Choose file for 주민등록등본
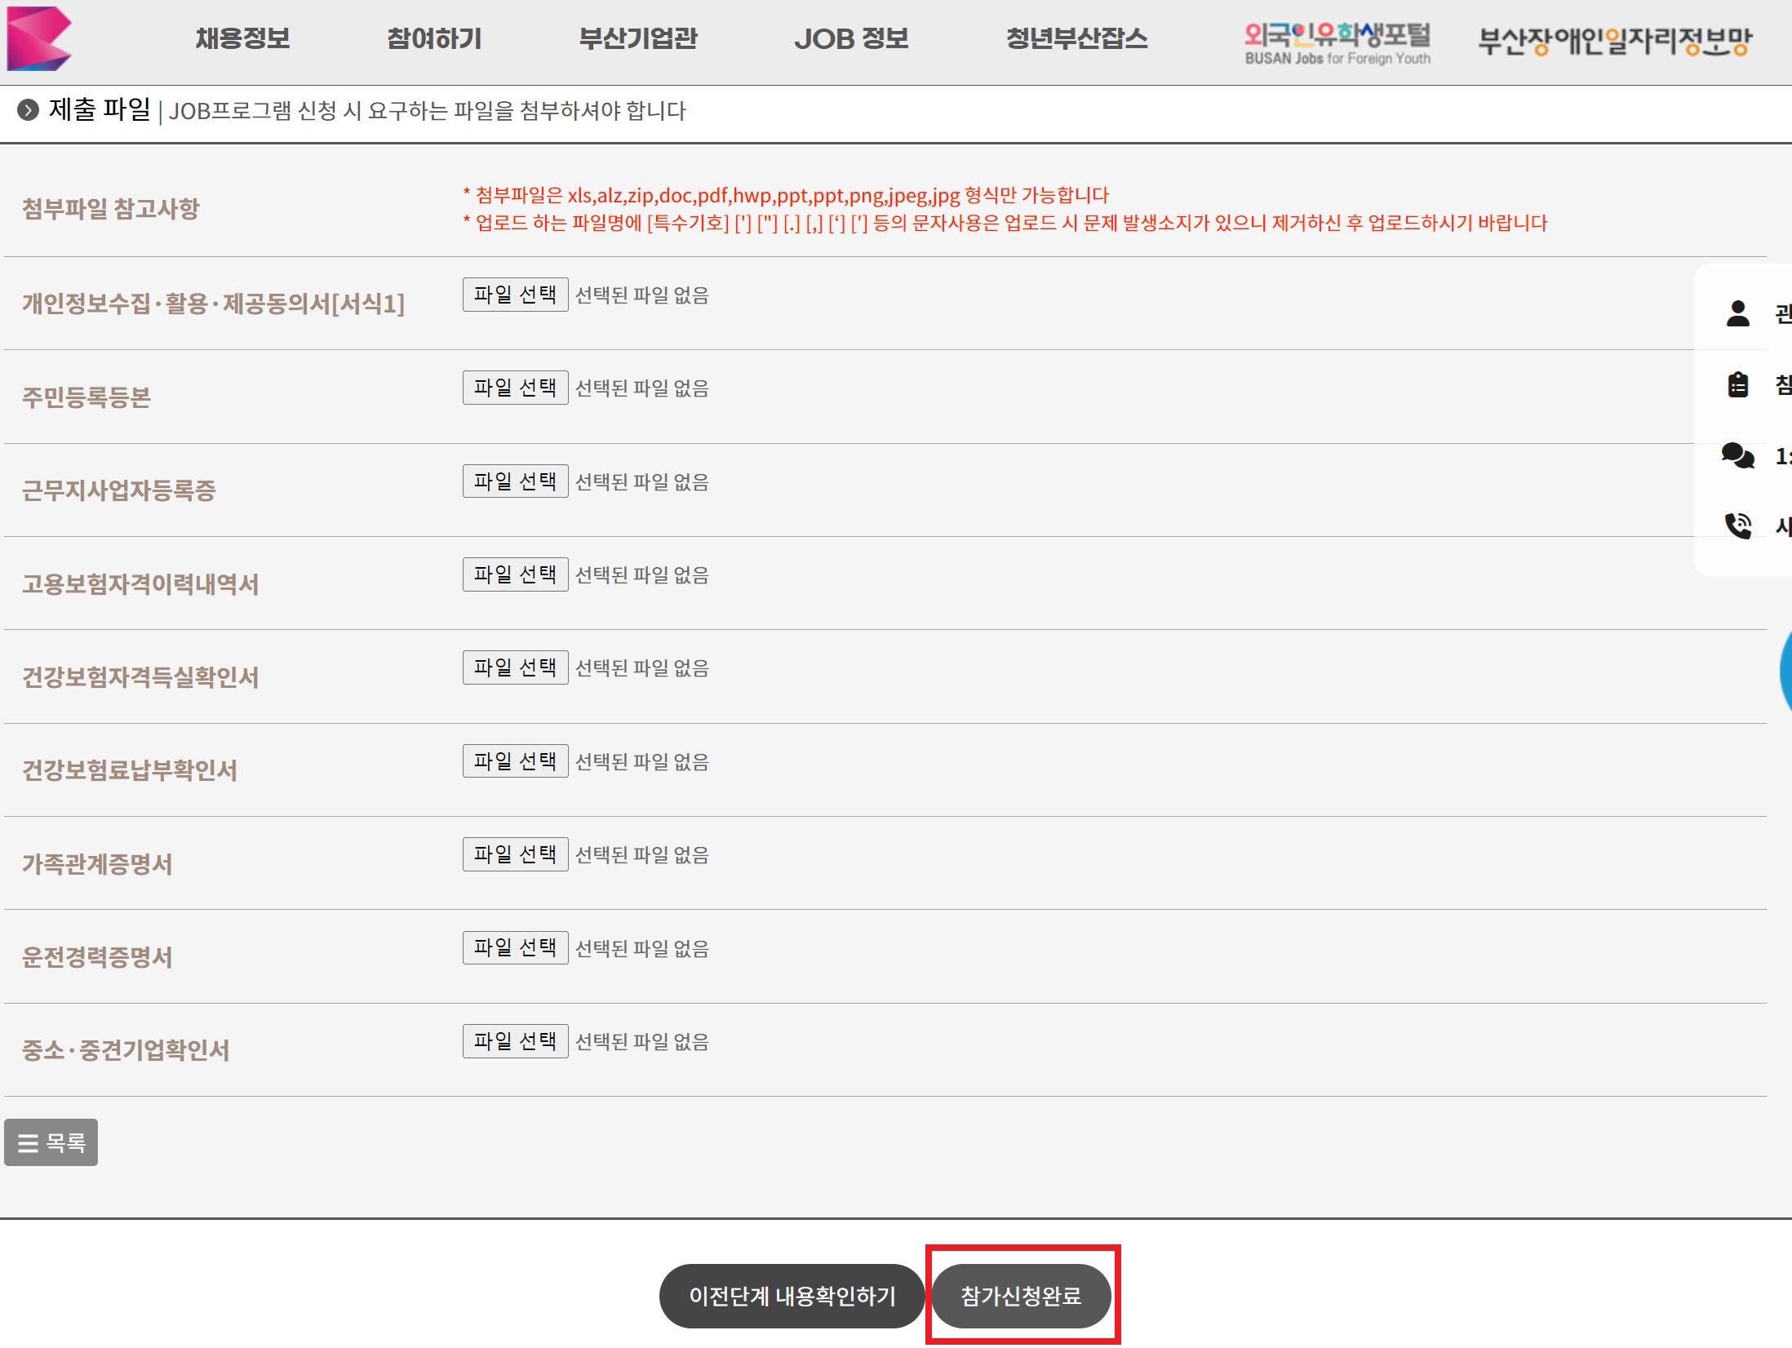 (515, 388)
